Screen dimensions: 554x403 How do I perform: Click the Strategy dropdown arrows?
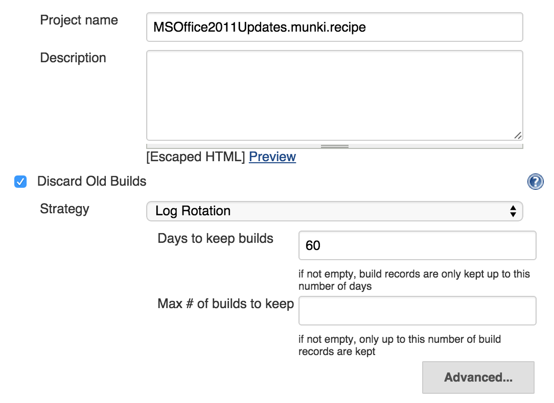coord(513,211)
